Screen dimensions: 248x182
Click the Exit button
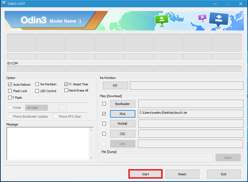pos(224,174)
